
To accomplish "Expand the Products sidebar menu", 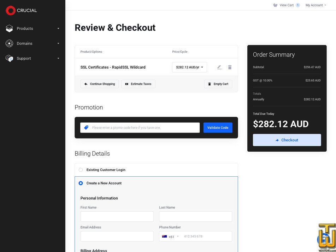I will coord(33,29).
